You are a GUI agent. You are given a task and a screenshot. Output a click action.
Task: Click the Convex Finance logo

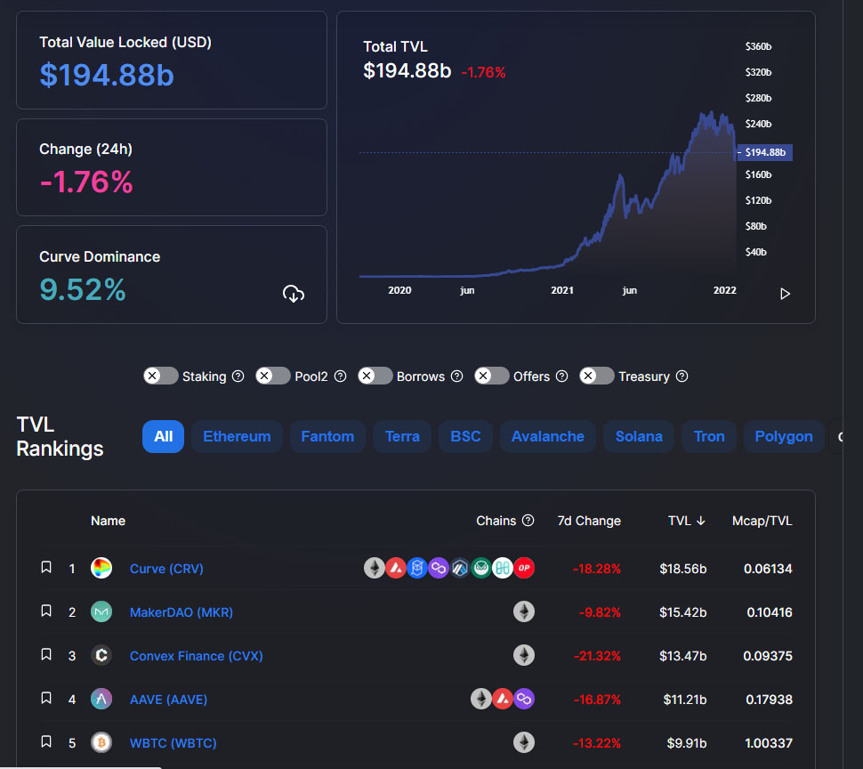[101, 655]
